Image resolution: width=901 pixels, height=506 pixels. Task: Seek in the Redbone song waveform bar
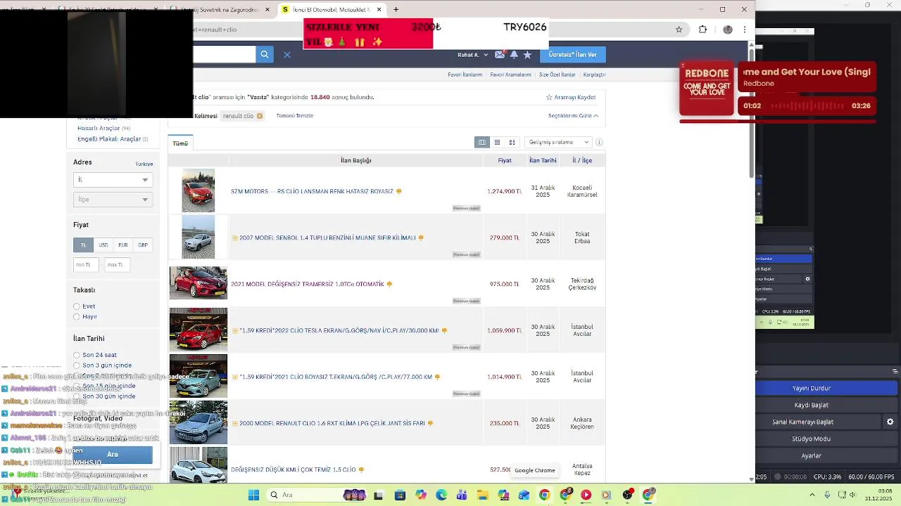pos(807,106)
